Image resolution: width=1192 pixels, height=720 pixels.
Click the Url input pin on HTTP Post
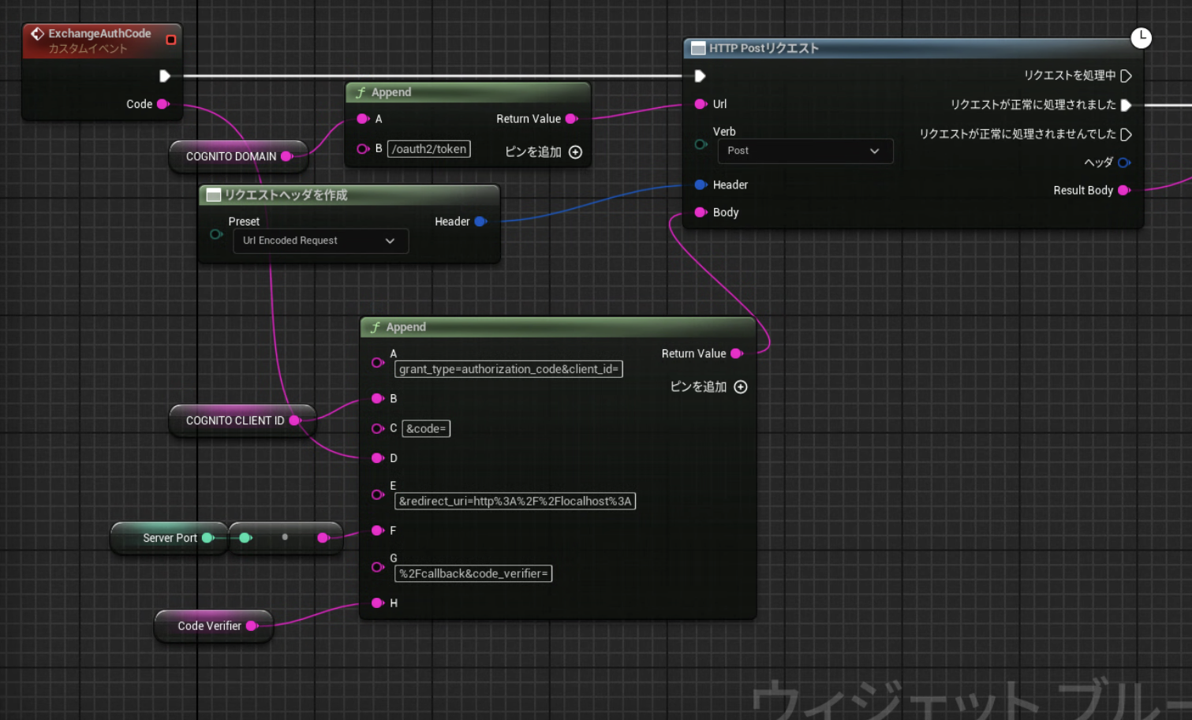[x=701, y=104]
